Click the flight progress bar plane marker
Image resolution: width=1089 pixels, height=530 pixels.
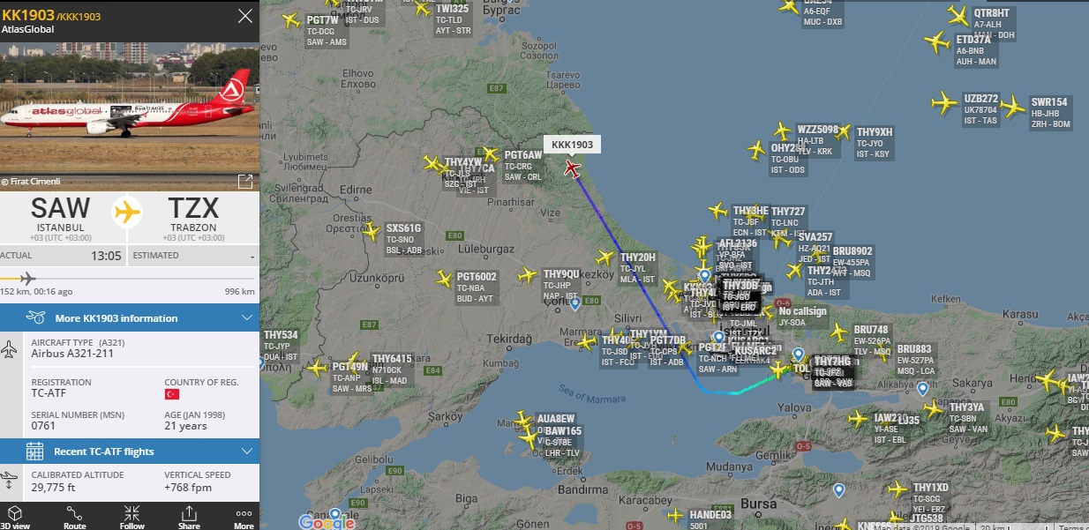28,278
